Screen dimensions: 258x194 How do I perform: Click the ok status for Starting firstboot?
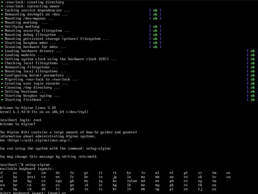(x=252, y=100)
